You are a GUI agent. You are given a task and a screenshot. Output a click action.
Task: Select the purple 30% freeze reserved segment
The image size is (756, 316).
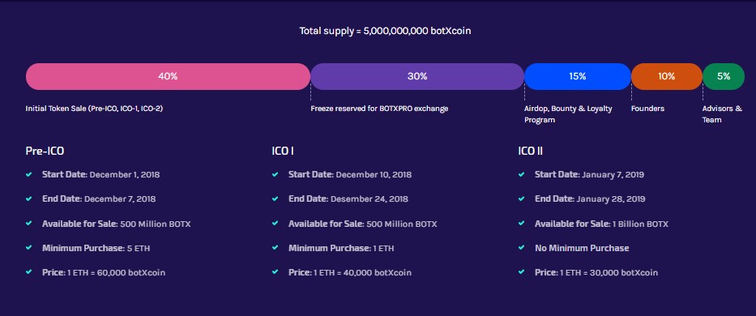[417, 76]
